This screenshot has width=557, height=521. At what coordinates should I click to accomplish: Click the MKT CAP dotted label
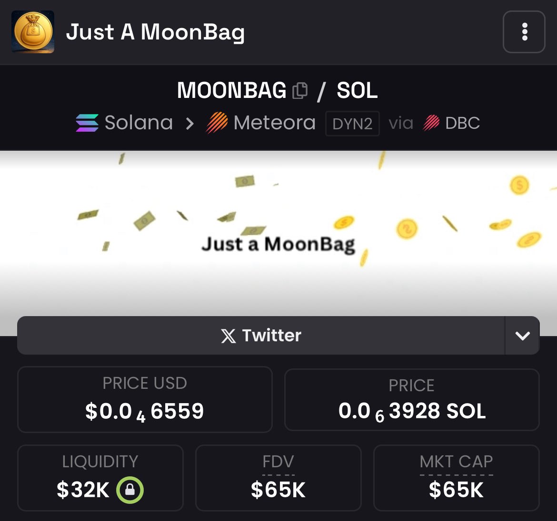click(456, 462)
